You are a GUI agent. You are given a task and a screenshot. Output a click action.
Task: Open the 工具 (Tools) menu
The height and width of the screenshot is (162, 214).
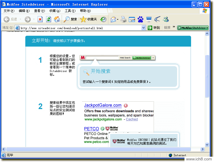70,11
